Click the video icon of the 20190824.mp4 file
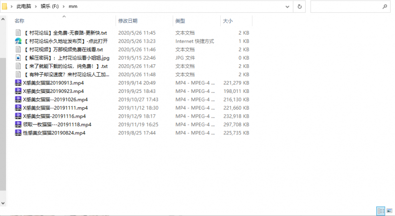Screen dimensions: 395x216 [x=18, y=133]
